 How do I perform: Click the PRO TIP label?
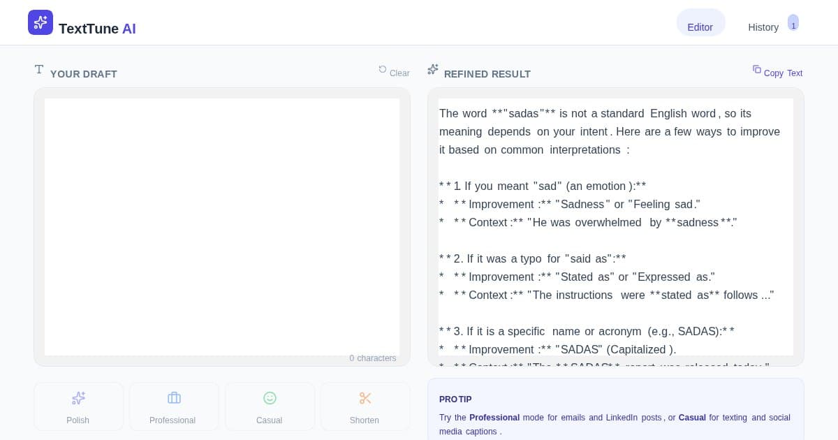(x=455, y=399)
